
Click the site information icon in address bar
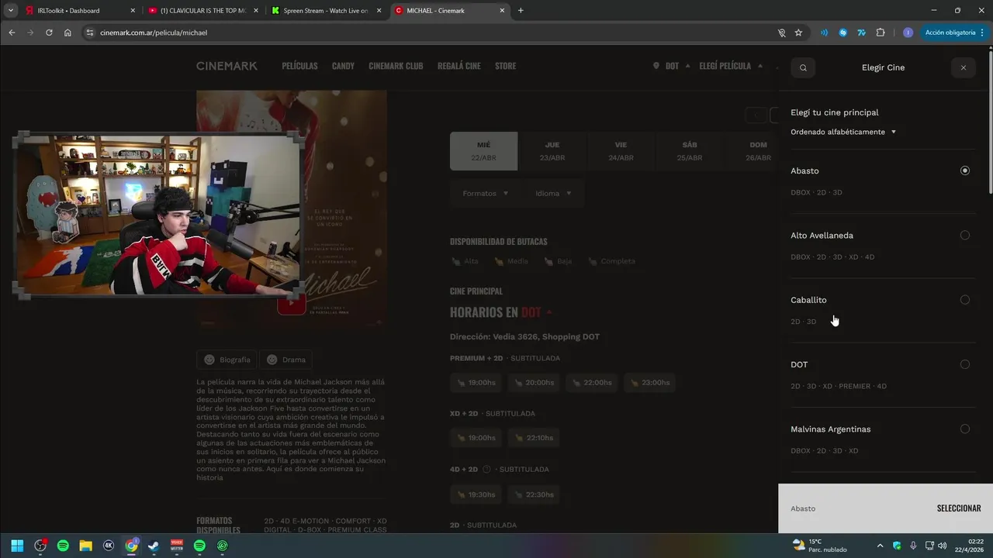[x=89, y=33]
